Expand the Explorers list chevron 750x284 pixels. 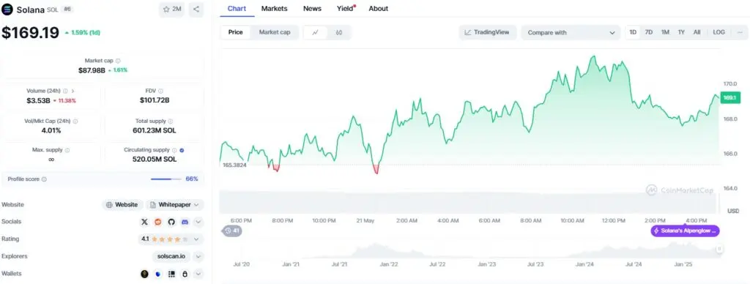tap(198, 256)
